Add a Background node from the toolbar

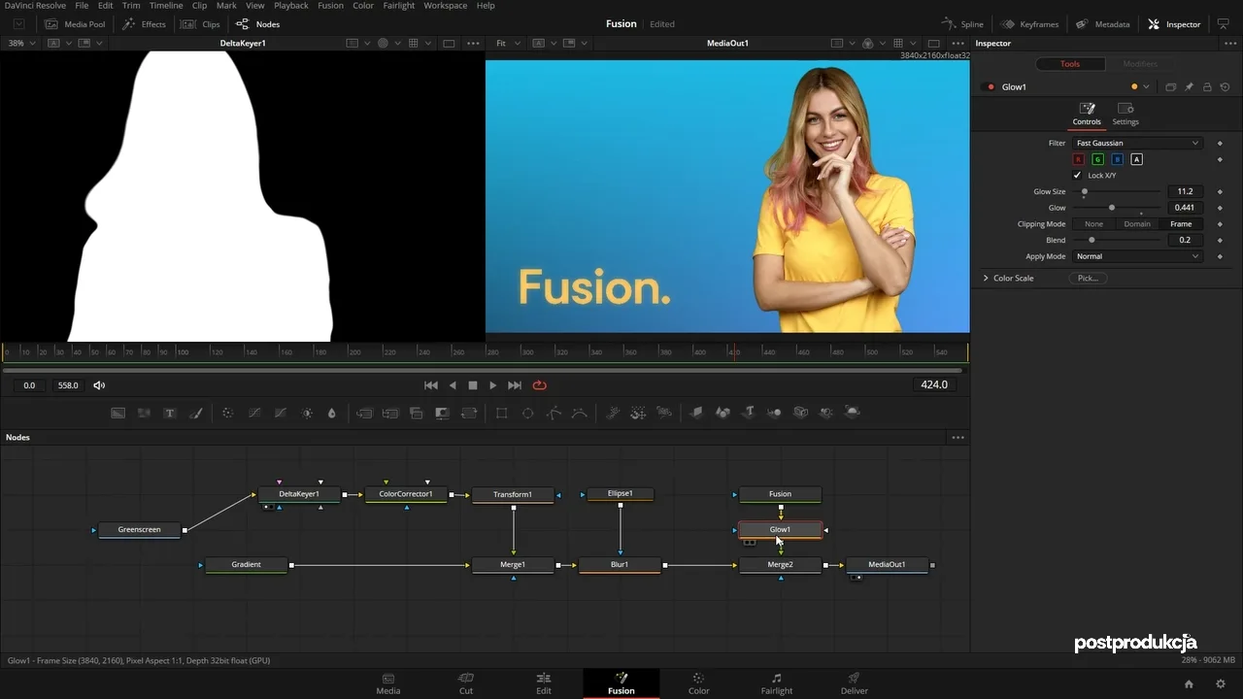click(x=118, y=413)
